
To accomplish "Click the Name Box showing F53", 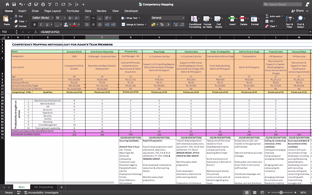I will pyautogui.click(x=7, y=32).
